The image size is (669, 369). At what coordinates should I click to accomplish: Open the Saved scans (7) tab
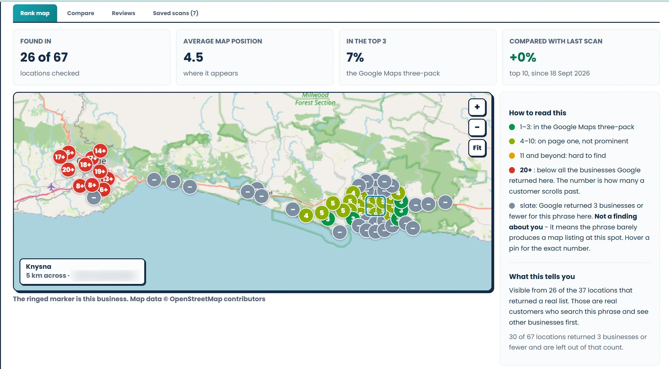tap(175, 13)
